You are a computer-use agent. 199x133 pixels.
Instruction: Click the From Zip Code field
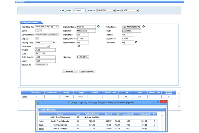(83, 39)
